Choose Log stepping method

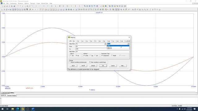tap(91, 55)
